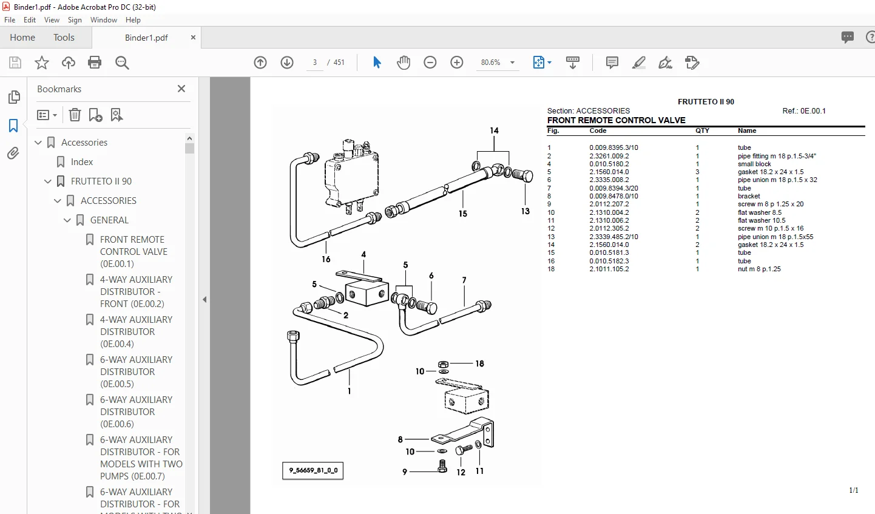Collapse the FRUTTETO II 90 bookmark
Image resolution: width=875 pixels, height=514 pixels.
pos(48,181)
